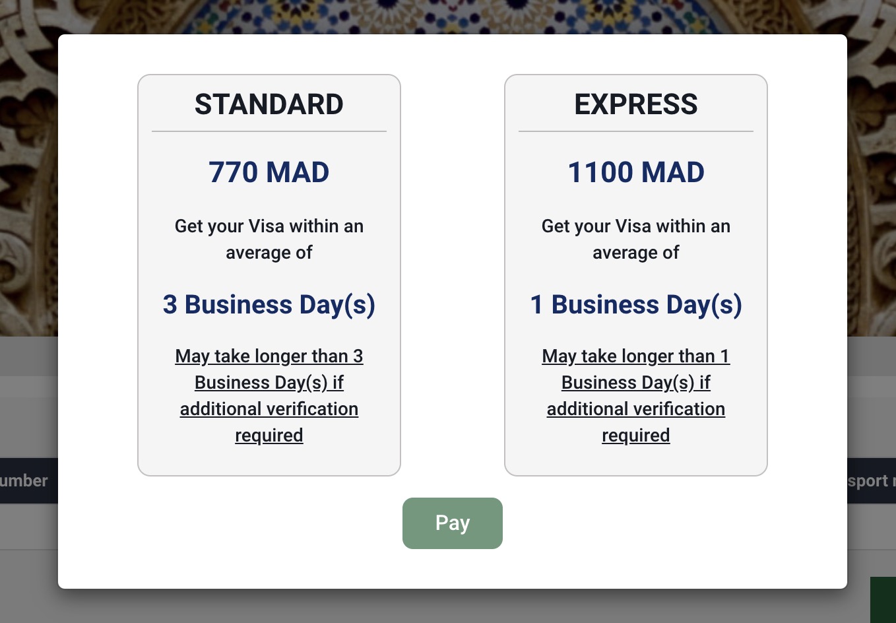Select the EXPRESS plan heading
Image resolution: width=896 pixels, height=623 pixels.
[635, 104]
